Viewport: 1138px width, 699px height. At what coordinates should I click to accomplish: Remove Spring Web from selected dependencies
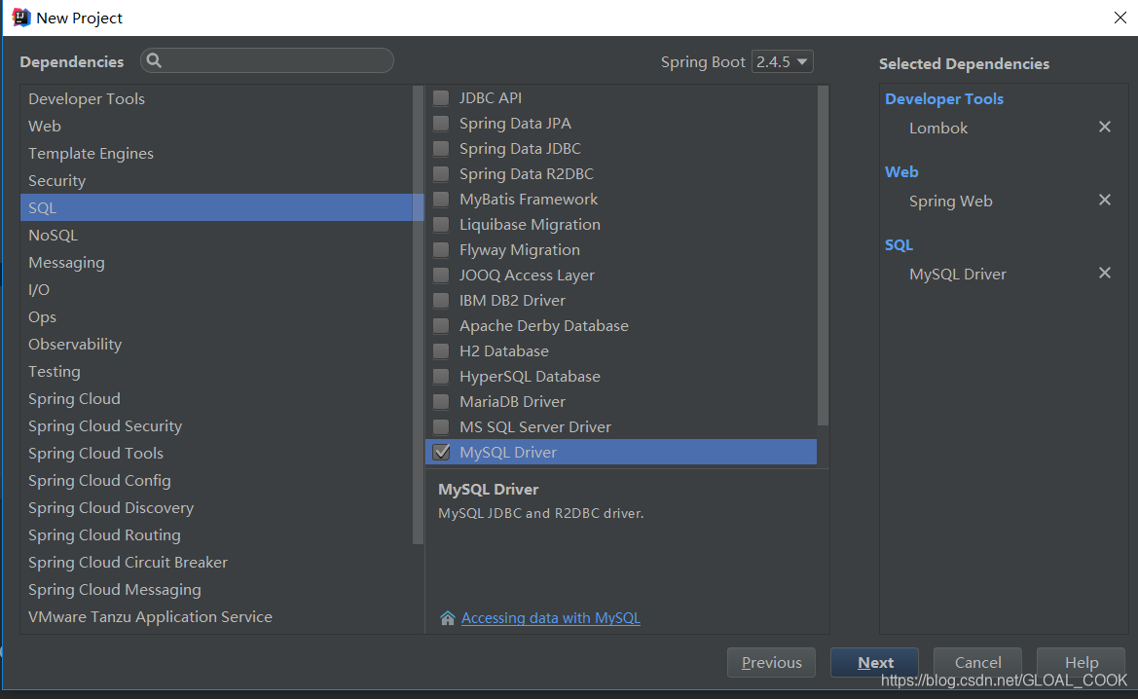coord(1105,200)
